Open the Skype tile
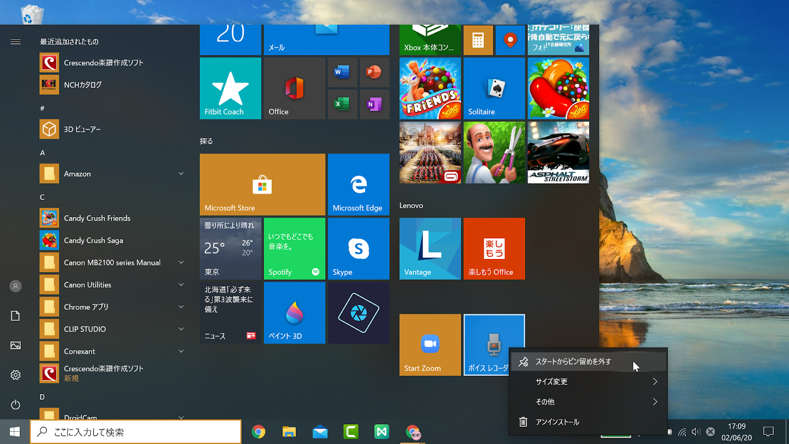The height and width of the screenshot is (444, 789). (x=359, y=249)
